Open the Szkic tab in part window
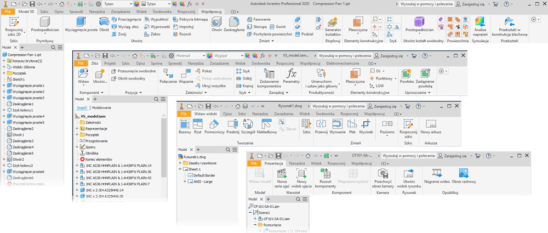 (x=44, y=12)
